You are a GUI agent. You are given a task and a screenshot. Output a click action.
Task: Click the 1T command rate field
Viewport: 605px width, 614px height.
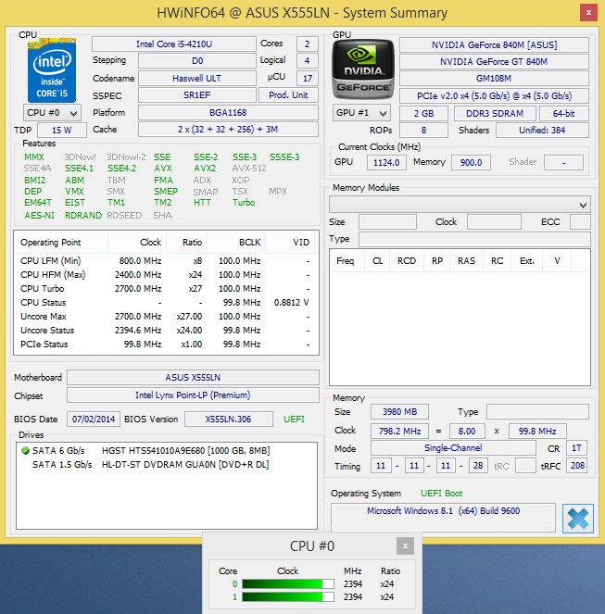pos(576,448)
